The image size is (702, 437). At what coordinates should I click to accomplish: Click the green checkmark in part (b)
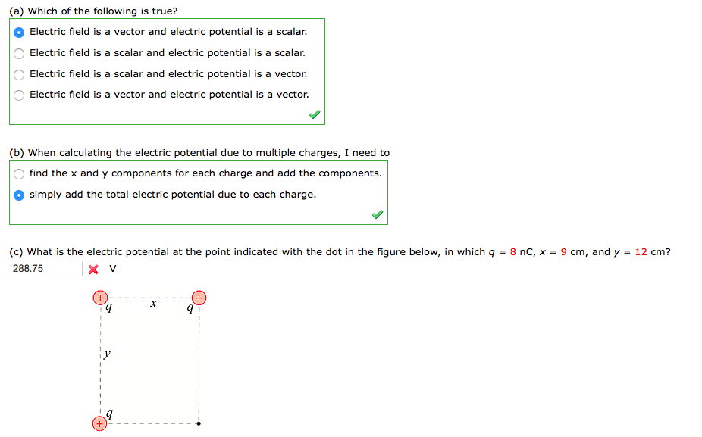[377, 214]
